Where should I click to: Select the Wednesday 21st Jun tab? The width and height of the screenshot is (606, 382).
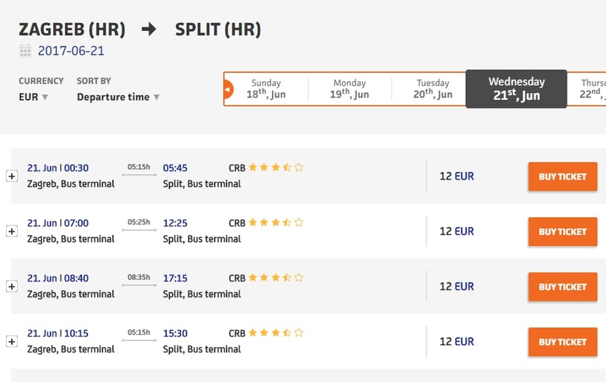pyautogui.click(x=517, y=89)
